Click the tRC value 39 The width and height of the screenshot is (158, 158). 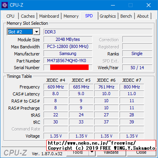click(132, 122)
